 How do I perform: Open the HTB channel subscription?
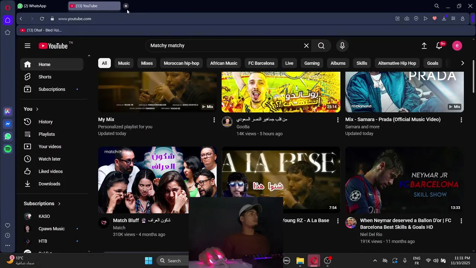click(52, 241)
